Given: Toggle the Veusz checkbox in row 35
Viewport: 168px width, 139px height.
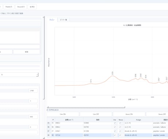Looking at the screenshot, I should click(x=120, y=123).
